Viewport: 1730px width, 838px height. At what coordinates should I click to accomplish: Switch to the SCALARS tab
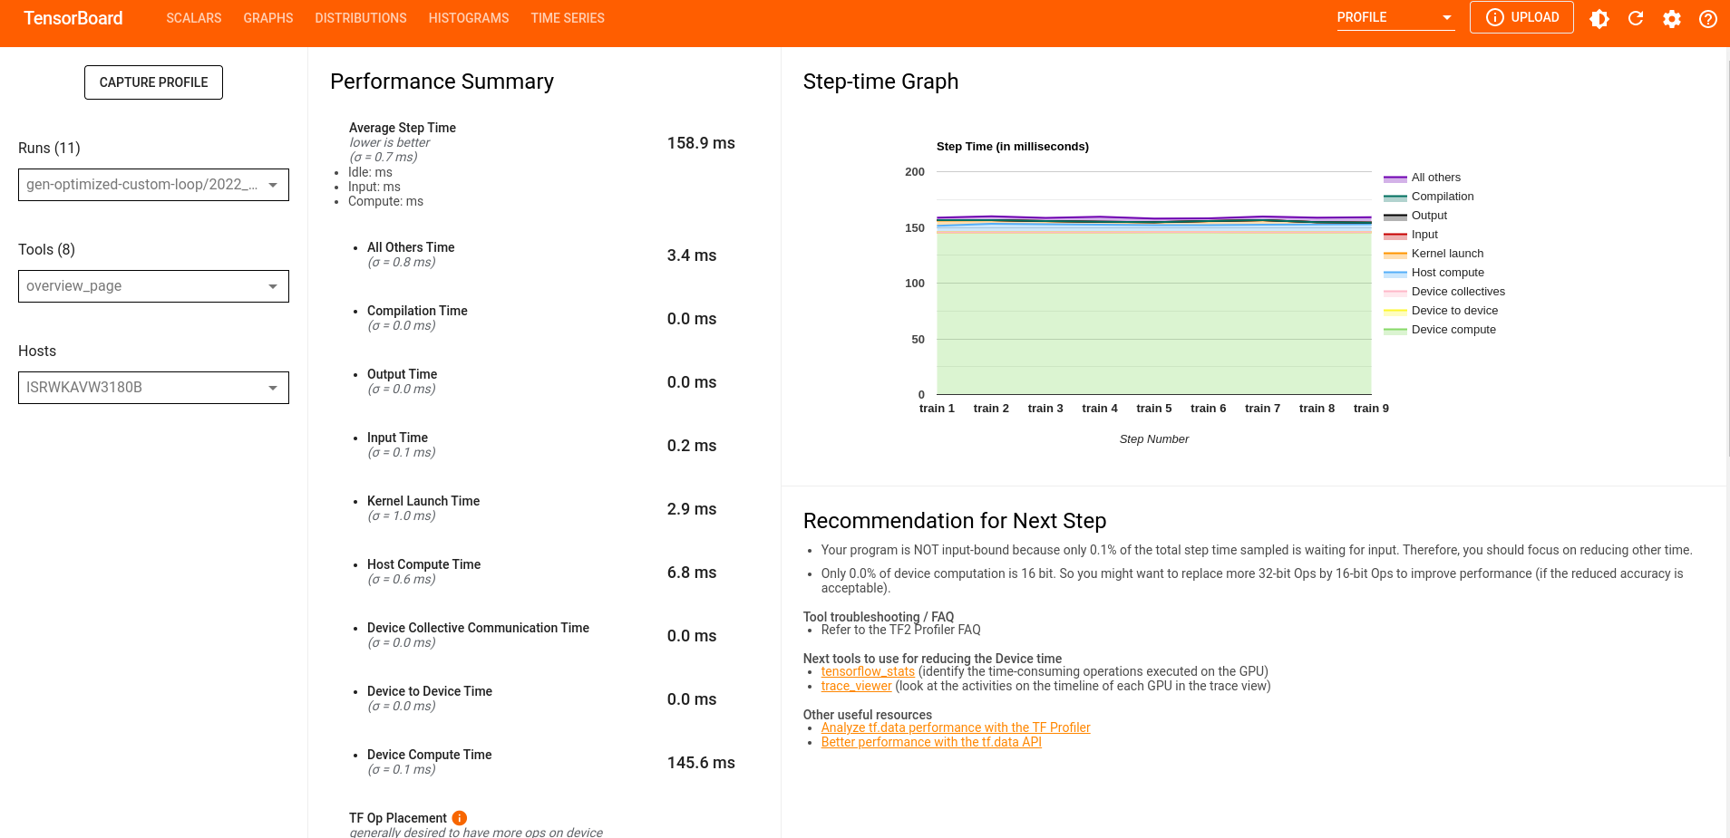(194, 18)
